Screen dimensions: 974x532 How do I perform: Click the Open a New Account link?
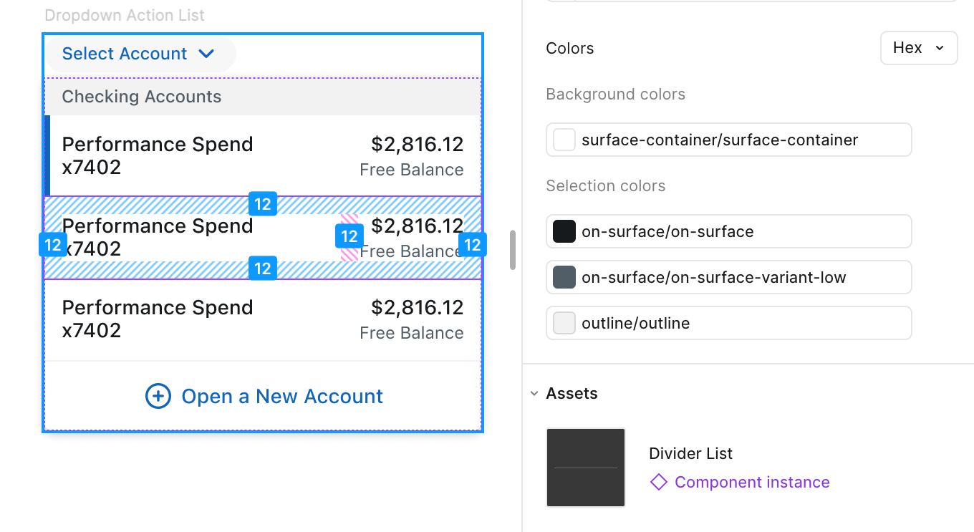[282, 396]
